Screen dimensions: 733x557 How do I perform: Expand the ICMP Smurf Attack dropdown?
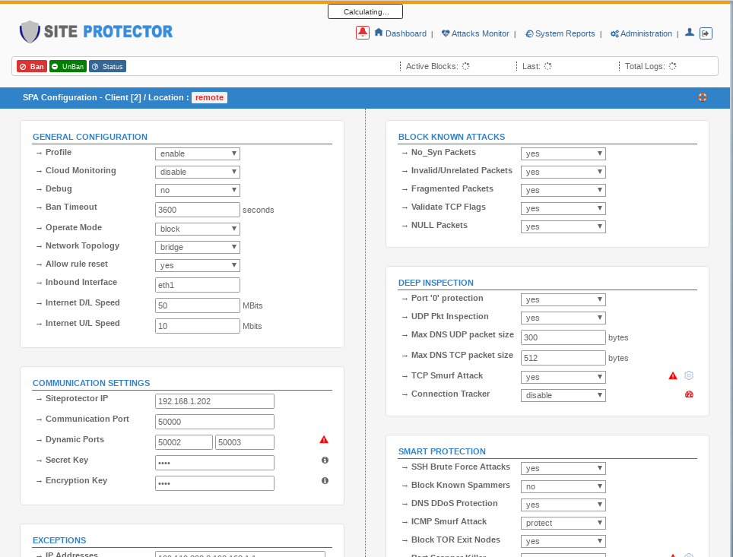[563, 523]
